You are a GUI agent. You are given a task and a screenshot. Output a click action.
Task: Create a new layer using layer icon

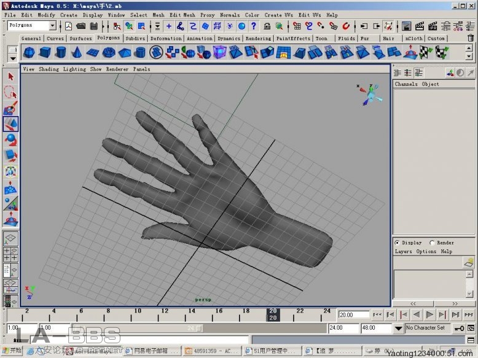[468, 263]
